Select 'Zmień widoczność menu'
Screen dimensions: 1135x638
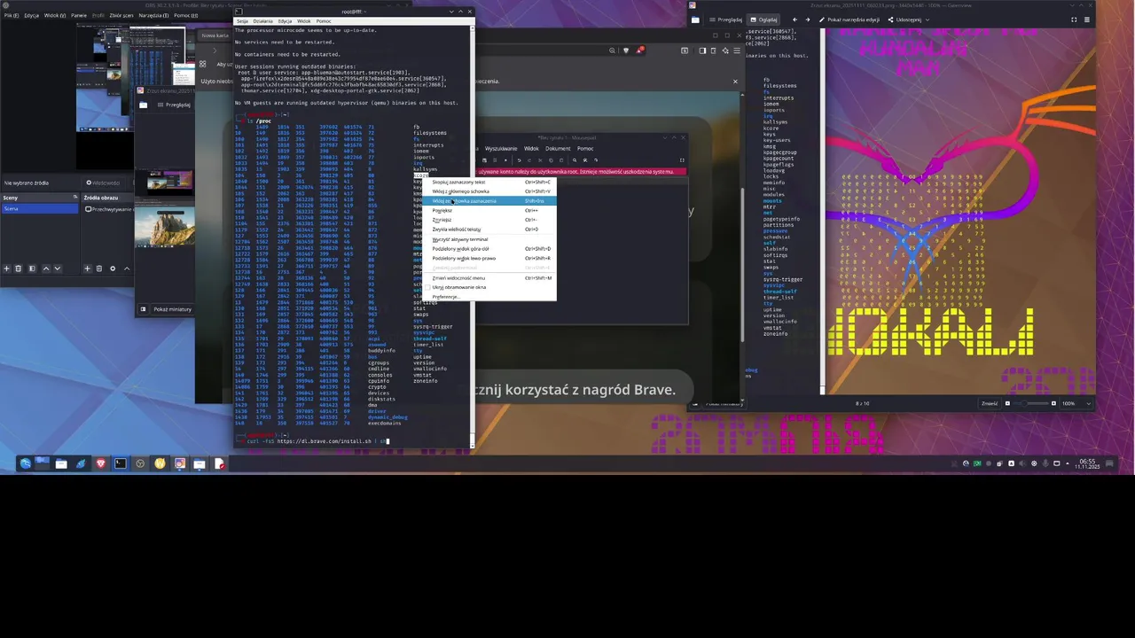[490, 278]
